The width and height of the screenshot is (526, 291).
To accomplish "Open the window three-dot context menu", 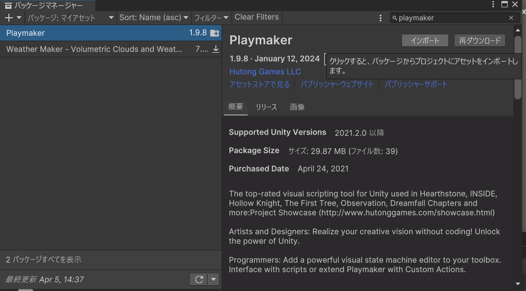I will [493, 4].
